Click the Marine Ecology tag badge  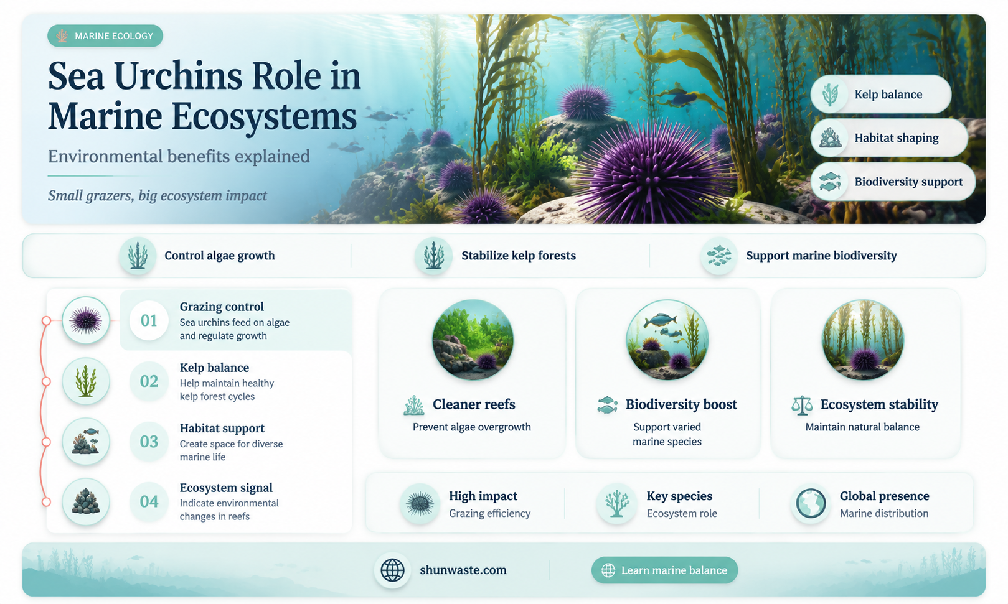(105, 36)
